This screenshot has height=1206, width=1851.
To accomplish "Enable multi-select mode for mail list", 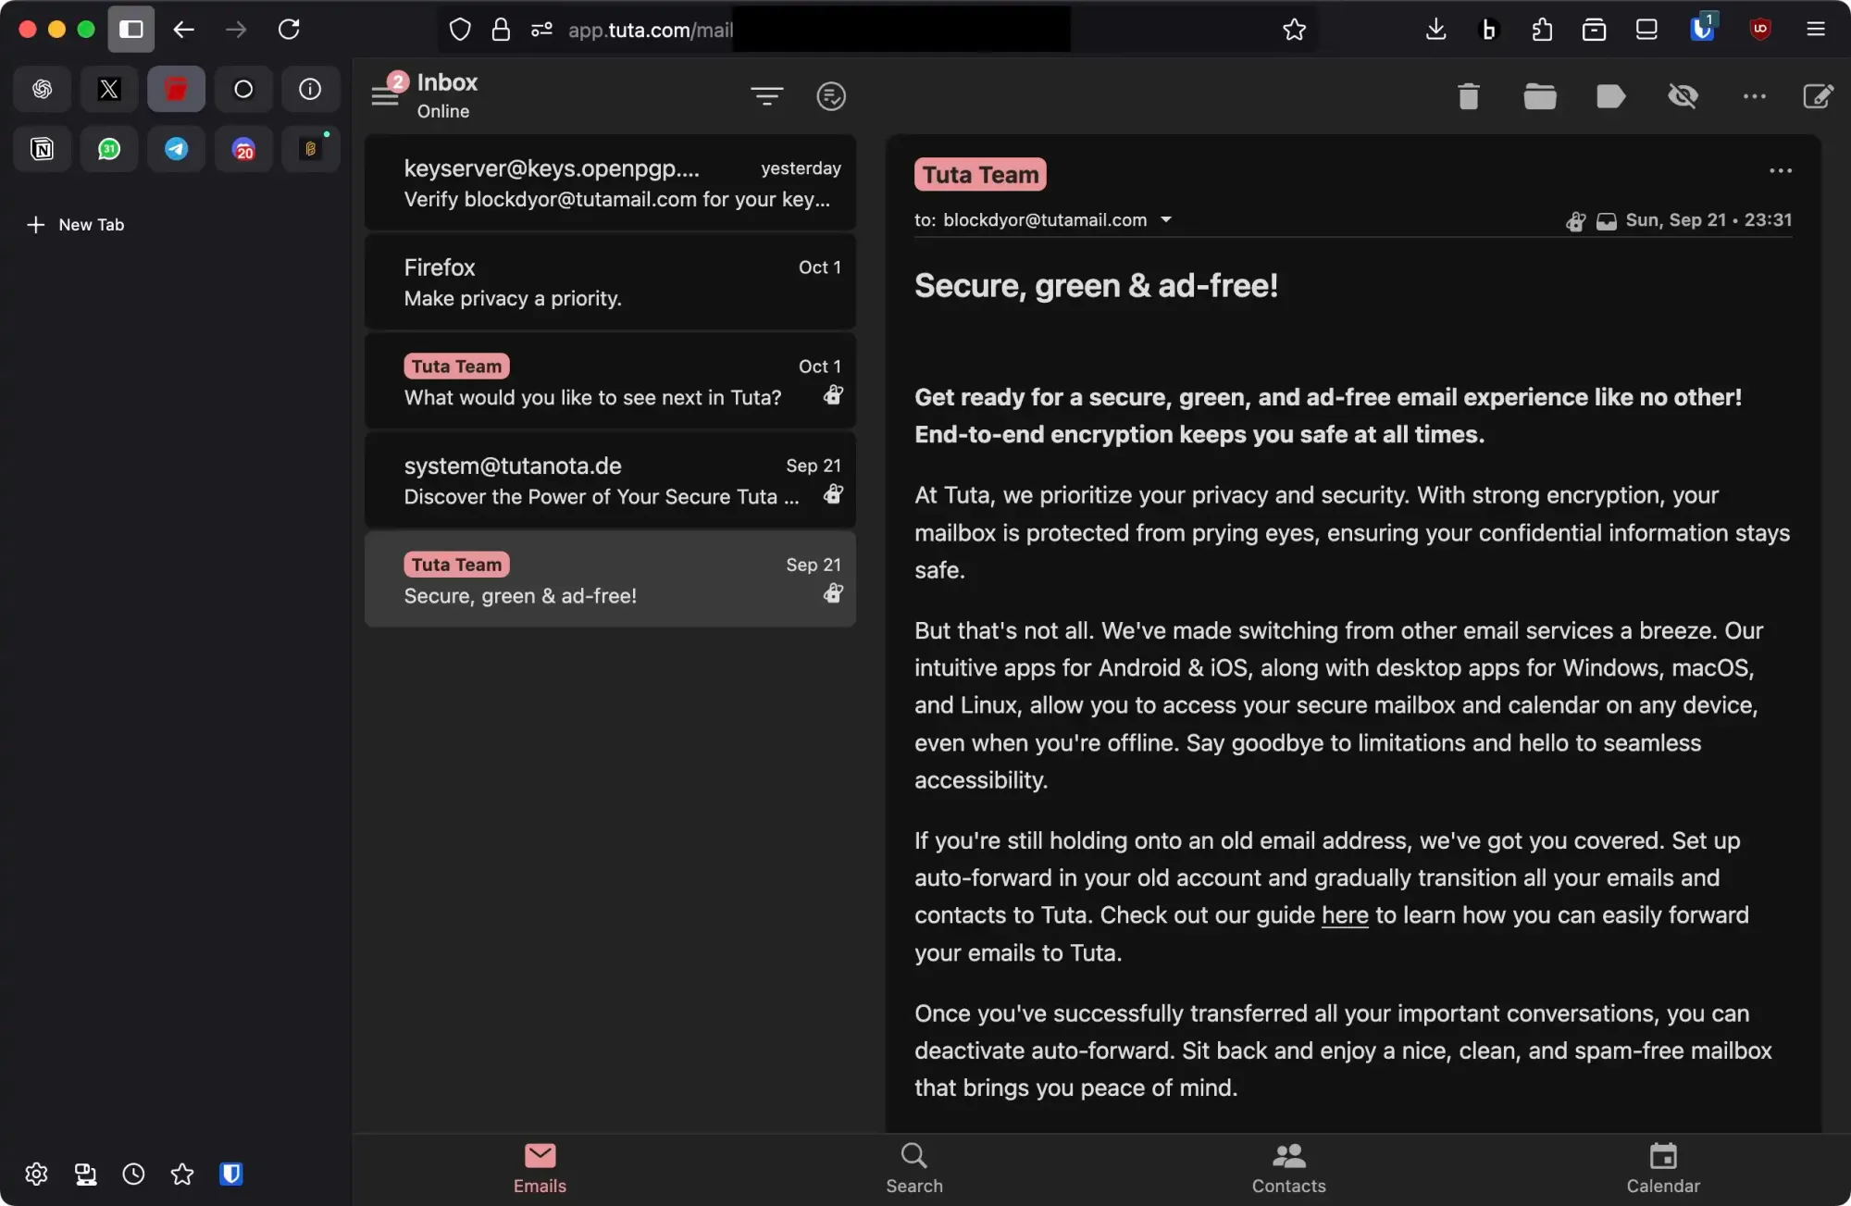I will (831, 96).
